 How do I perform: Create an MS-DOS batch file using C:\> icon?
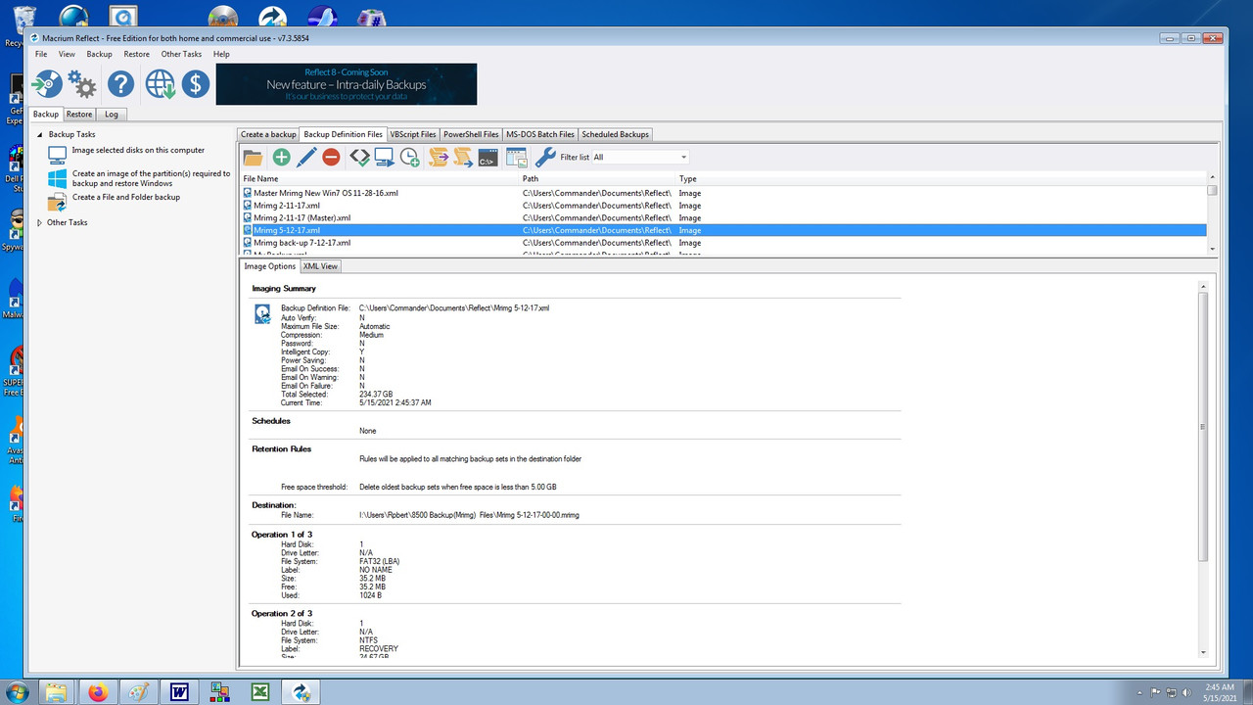pos(487,157)
